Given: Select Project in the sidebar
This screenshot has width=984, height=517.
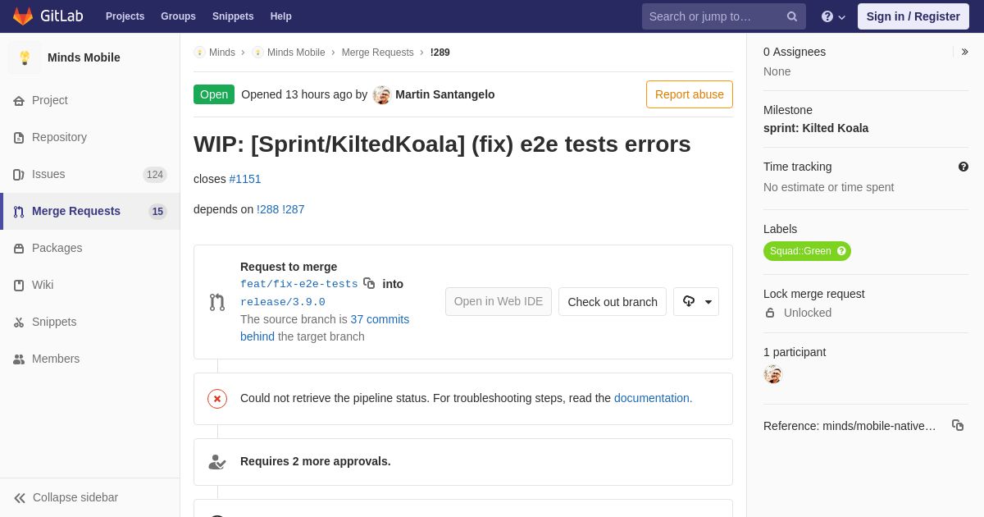Looking at the screenshot, I should (x=90, y=100).
